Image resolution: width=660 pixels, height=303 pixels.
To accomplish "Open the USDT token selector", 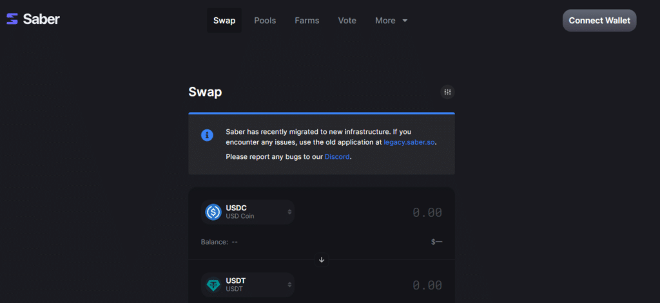I will point(247,284).
